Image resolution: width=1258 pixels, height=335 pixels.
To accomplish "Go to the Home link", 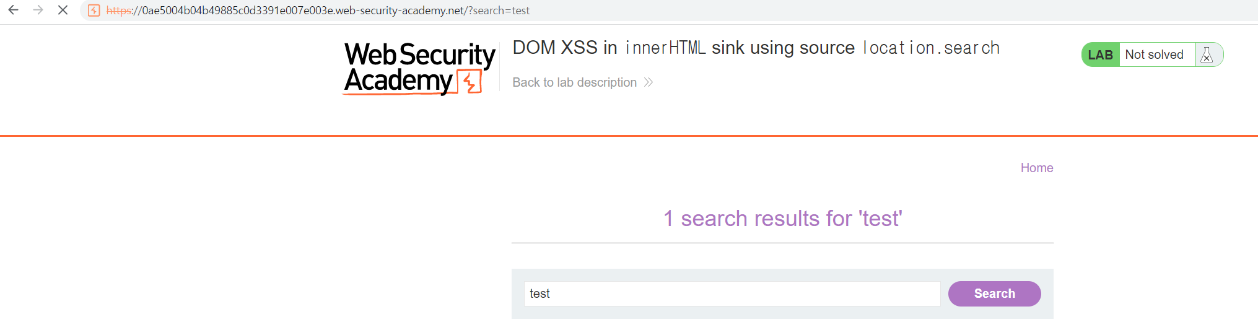I will coord(1036,168).
